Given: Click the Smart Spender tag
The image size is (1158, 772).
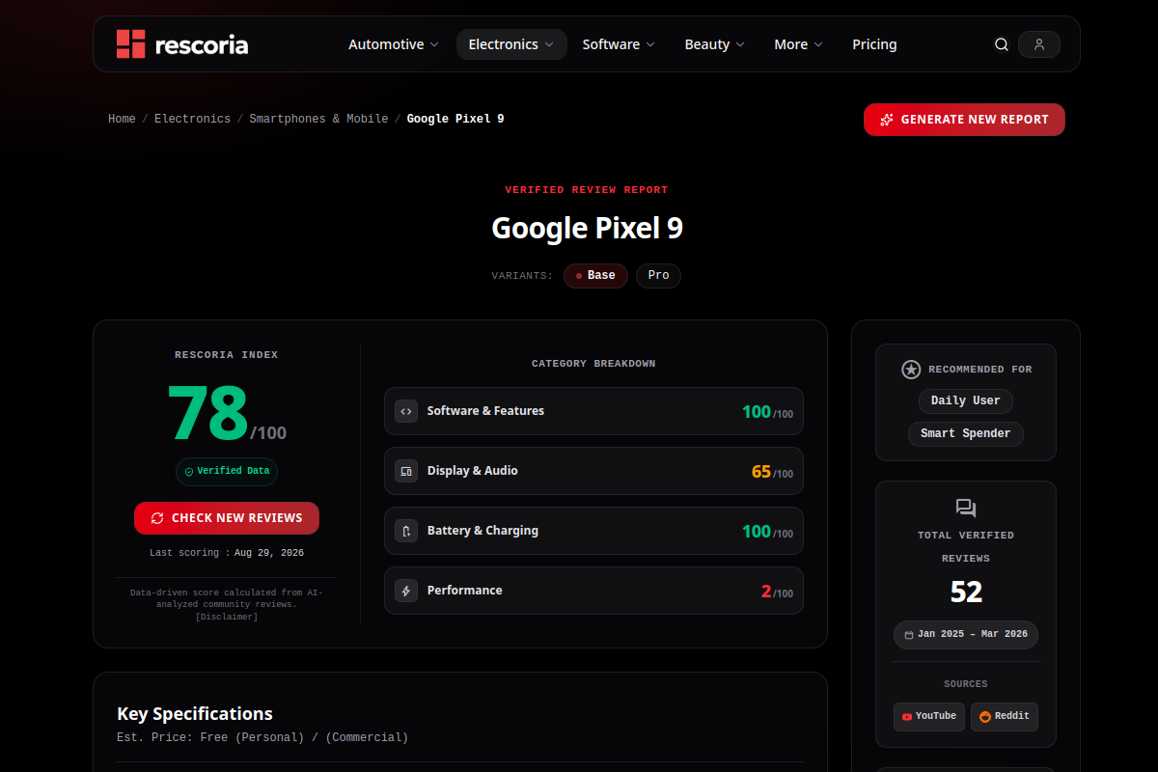Looking at the screenshot, I should [966, 433].
